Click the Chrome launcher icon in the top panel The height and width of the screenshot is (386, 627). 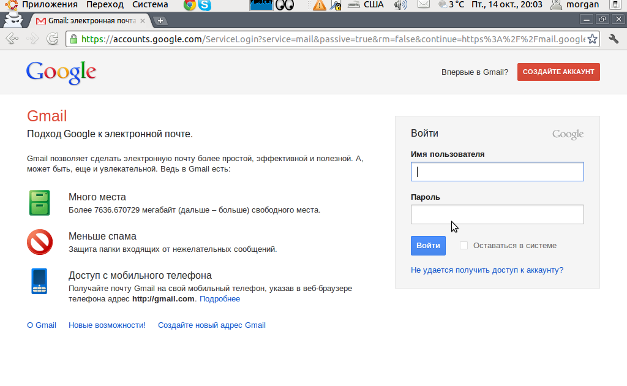tap(190, 5)
